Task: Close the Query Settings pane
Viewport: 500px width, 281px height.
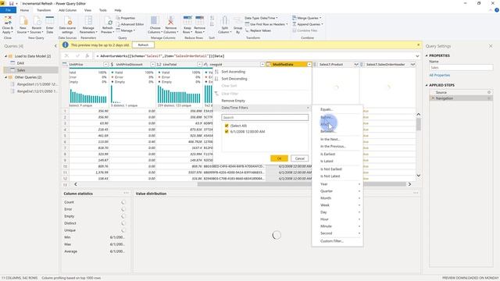Action: click(491, 46)
